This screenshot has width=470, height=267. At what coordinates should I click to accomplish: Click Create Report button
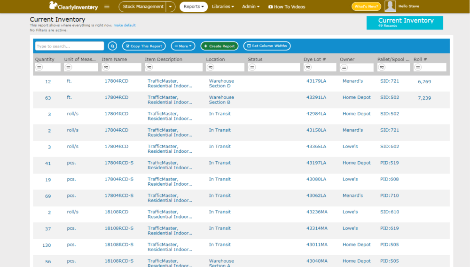point(219,46)
